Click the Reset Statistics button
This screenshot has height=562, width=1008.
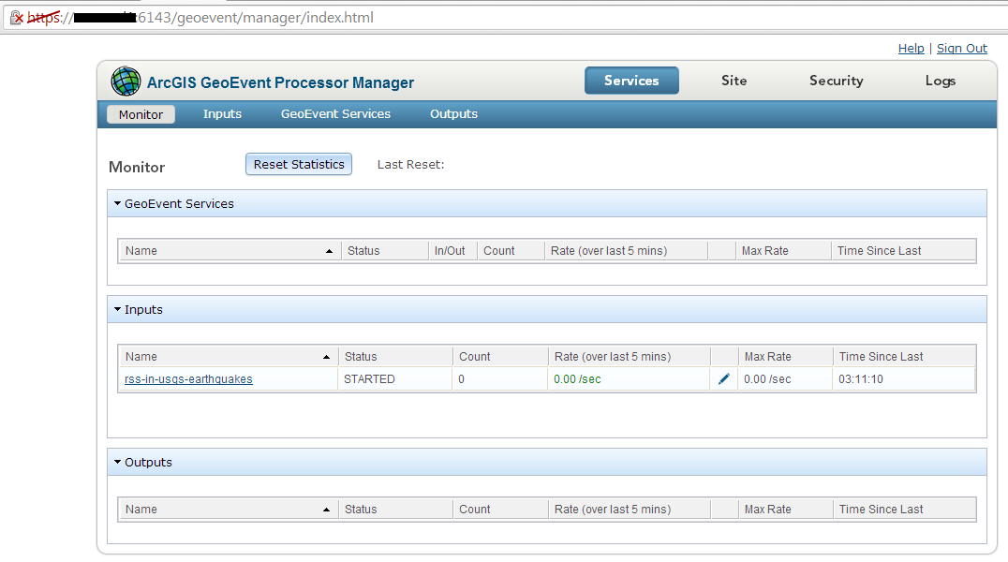click(x=299, y=164)
